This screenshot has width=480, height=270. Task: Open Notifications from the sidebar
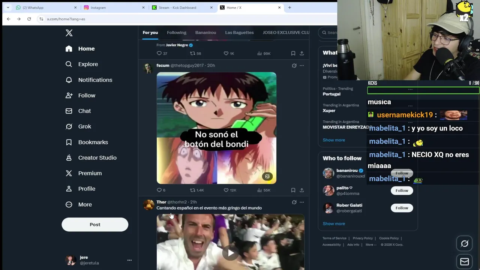tap(88, 80)
